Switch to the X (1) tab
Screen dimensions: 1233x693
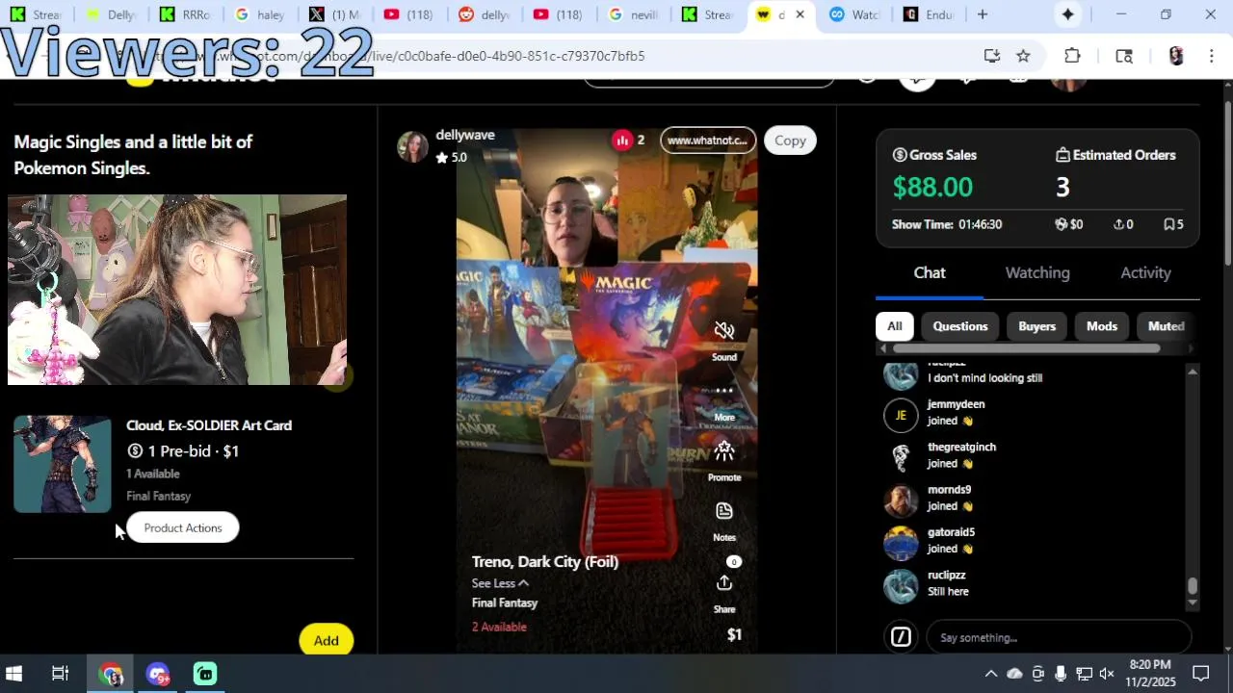click(x=335, y=14)
